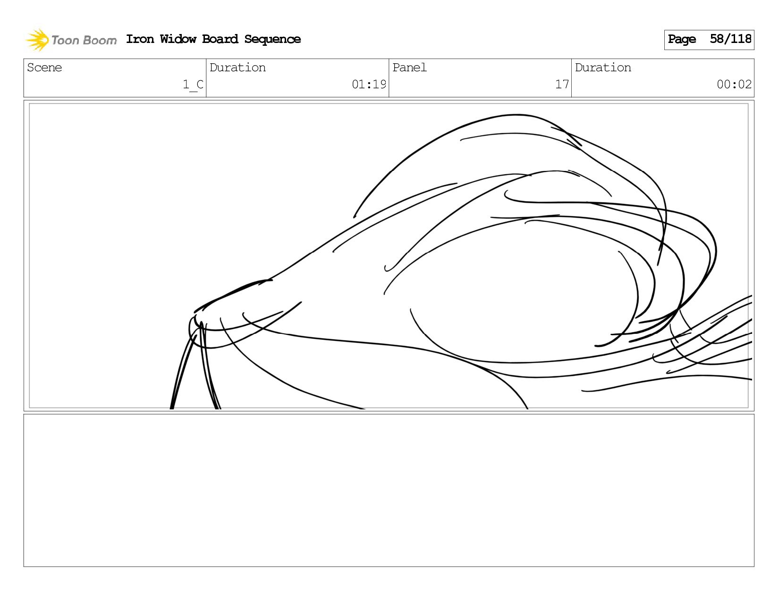779x602 pixels.
Task: Click the empty notes box below the sketch
Action: click(389, 490)
